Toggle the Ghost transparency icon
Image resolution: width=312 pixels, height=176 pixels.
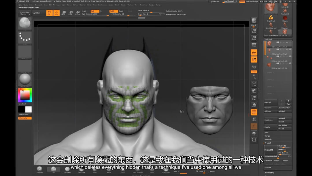(x=254, y=126)
